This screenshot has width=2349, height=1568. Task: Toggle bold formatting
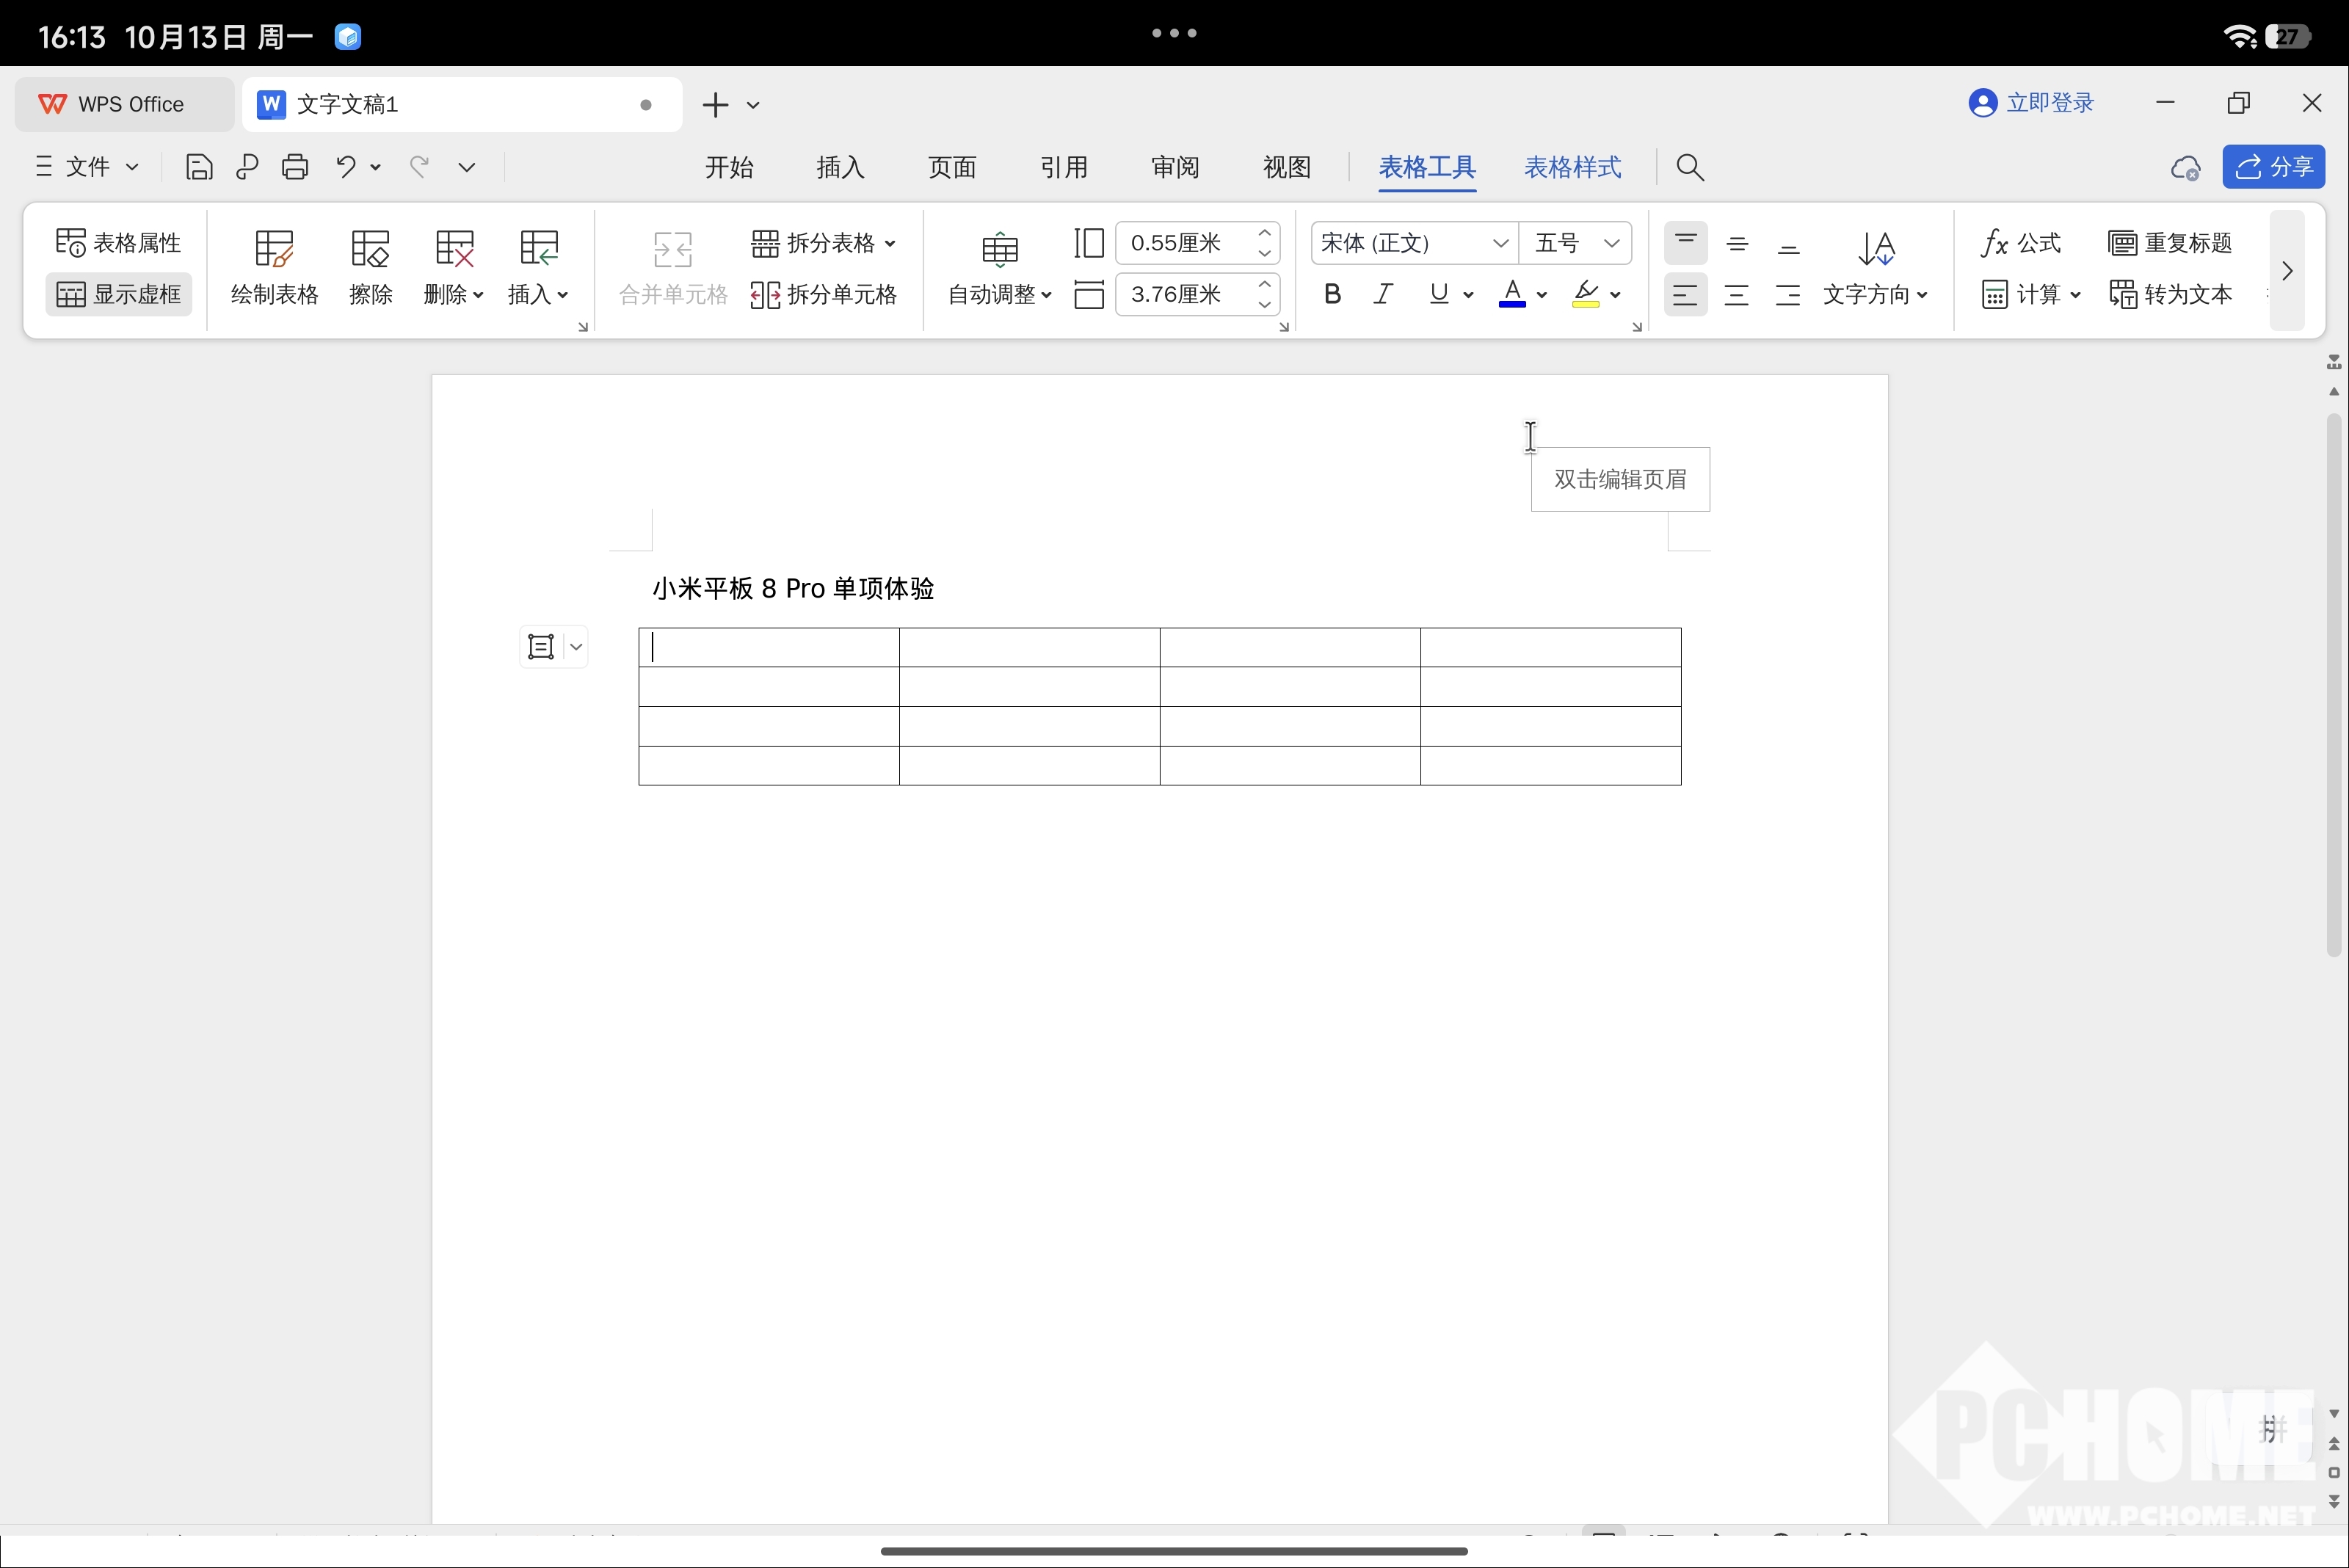tap(1332, 295)
